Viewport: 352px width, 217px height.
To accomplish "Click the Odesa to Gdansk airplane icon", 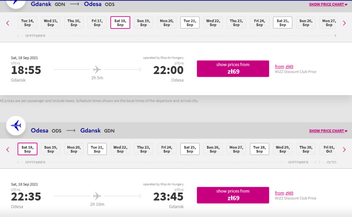I will (x=16, y=125).
